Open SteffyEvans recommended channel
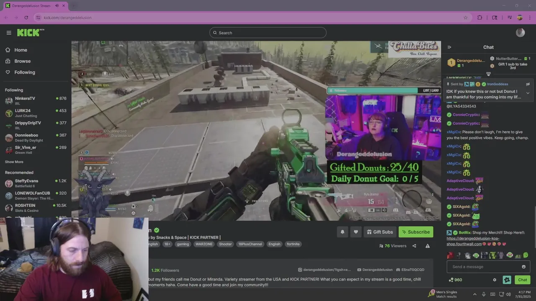The height and width of the screenshot is (301, 536). [36, 183]
